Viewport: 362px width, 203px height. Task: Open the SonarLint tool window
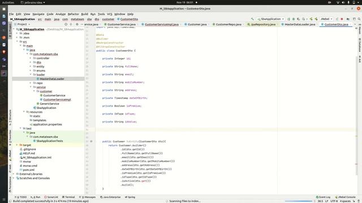51,197
